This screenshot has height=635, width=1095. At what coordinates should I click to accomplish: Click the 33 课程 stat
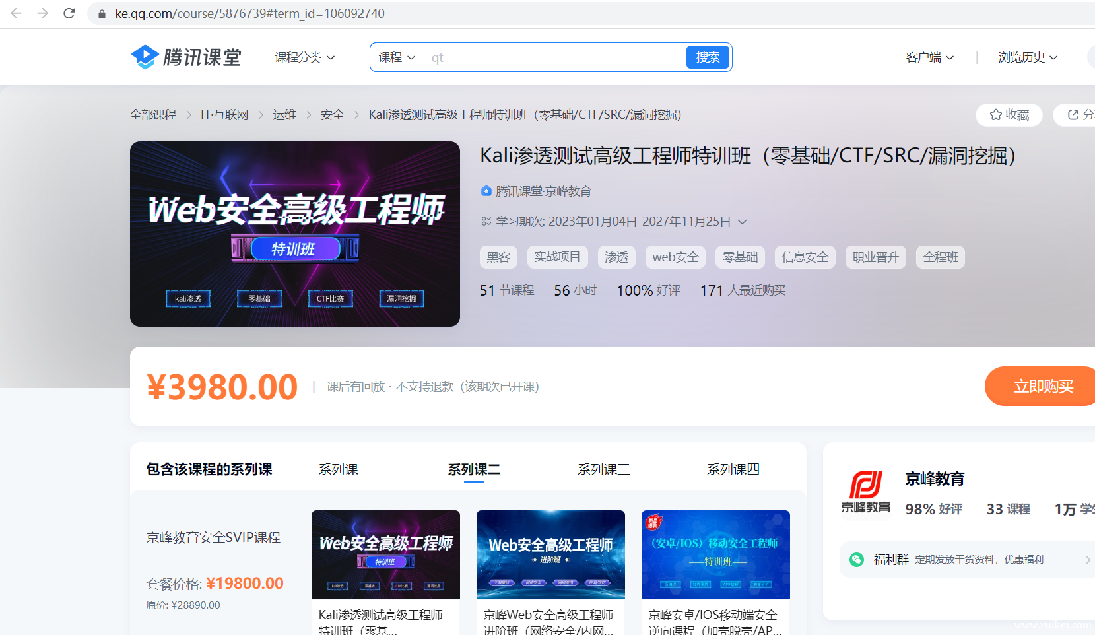(1009, 509)
